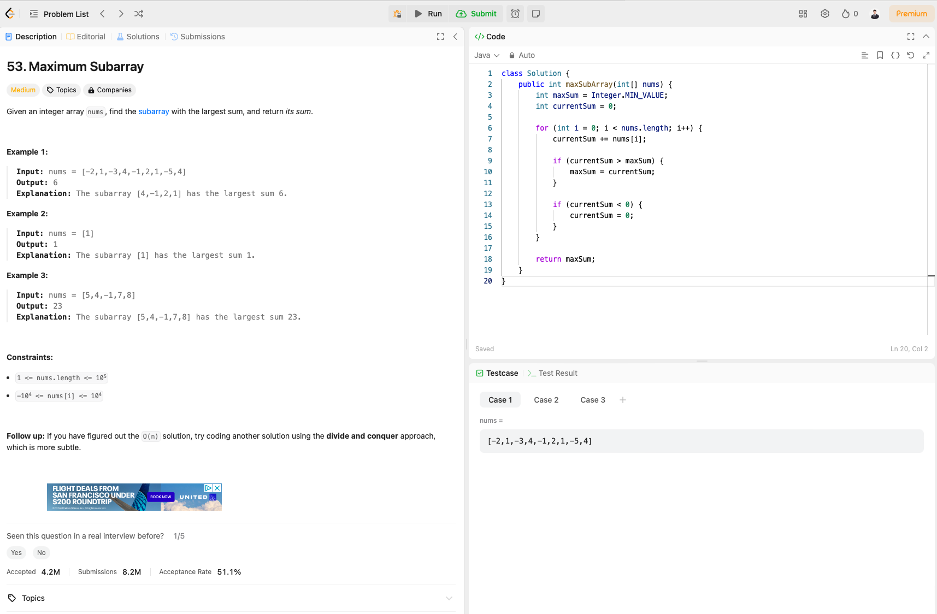Maximize the Code panel
Screen dimensions: 937x614
coord(911,37)
